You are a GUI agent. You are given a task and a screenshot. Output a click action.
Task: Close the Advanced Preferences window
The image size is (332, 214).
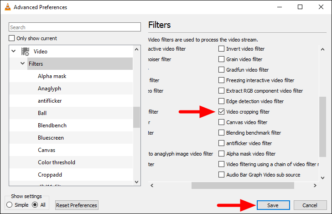(x=321, y=7)
